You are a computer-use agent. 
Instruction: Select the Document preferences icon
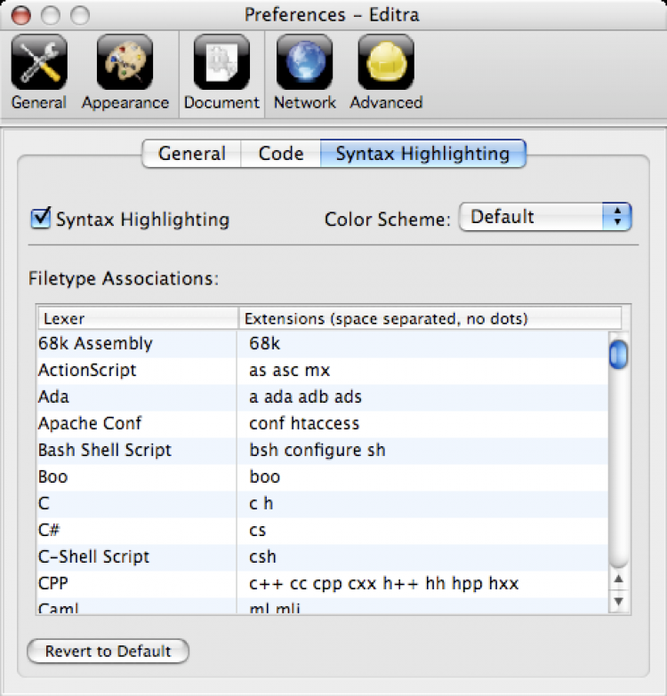(x=221, y=62)
